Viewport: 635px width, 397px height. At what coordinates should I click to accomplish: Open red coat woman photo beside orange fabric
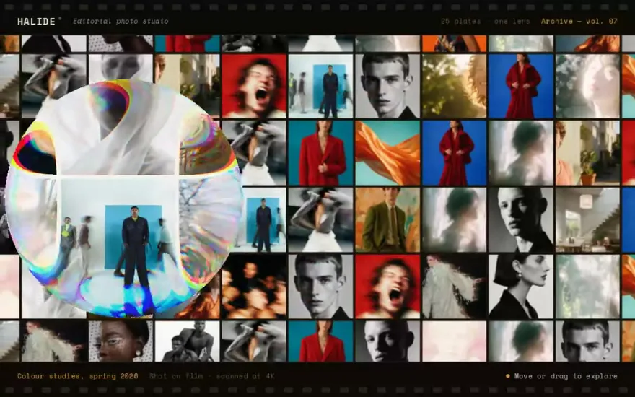[455, 153]
